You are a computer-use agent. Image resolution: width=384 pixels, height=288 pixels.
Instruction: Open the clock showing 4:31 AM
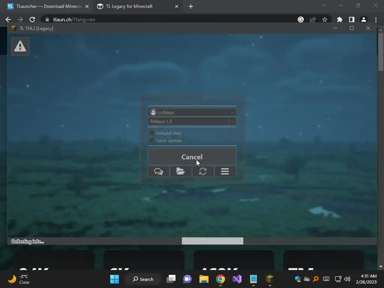click(x=366, y=279)
